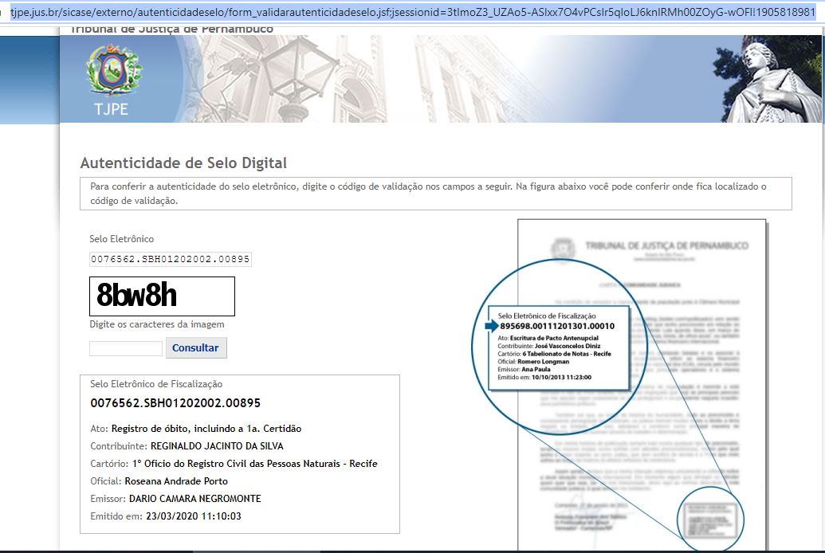Click the 'Autenticidade de Selo Digital' heading
This screenshot has height=553, width=825.
[x=183, y=163]
